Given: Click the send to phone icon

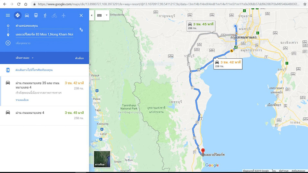Looking at the screenshot, I should coord(8,70).
